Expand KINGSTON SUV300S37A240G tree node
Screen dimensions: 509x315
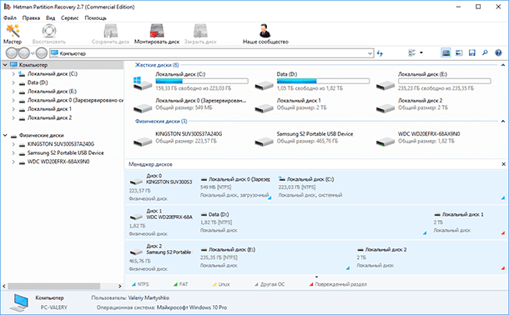(13, 144)
